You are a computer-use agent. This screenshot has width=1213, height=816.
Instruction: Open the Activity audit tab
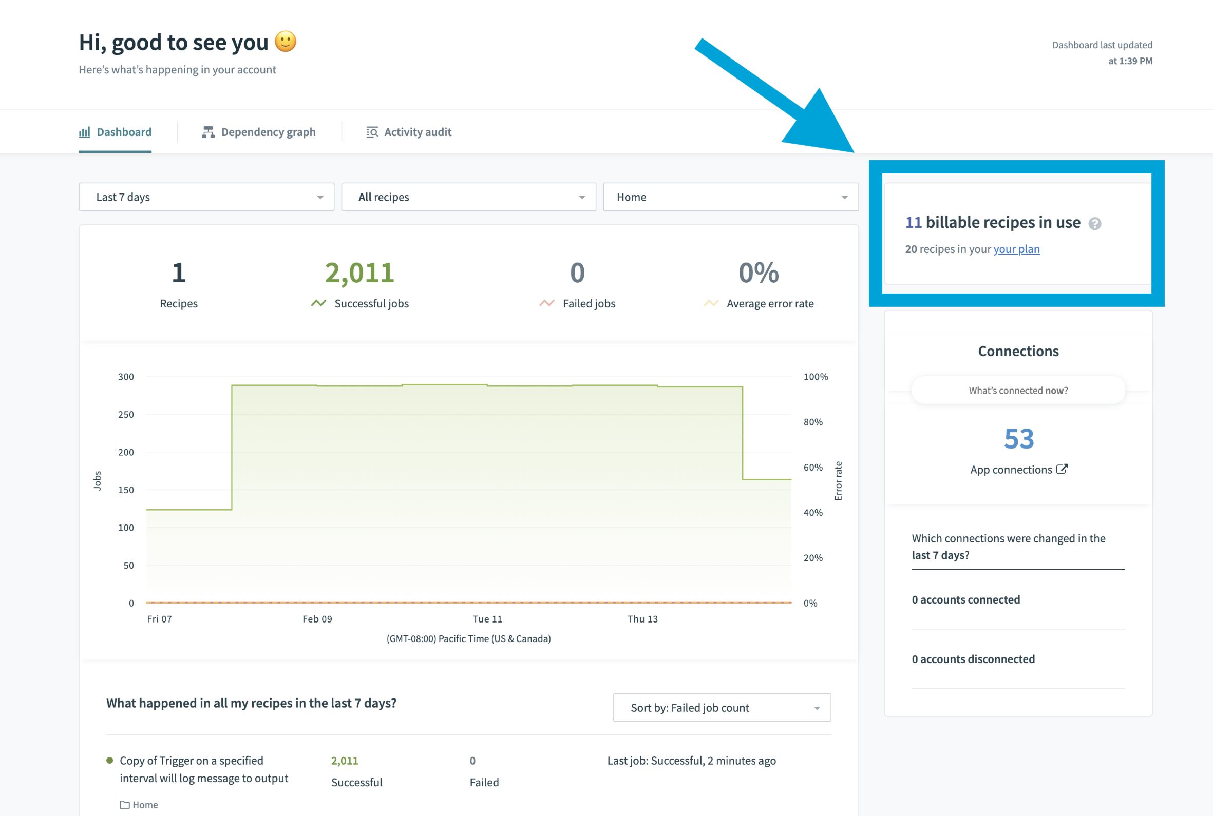pos(409,132)
